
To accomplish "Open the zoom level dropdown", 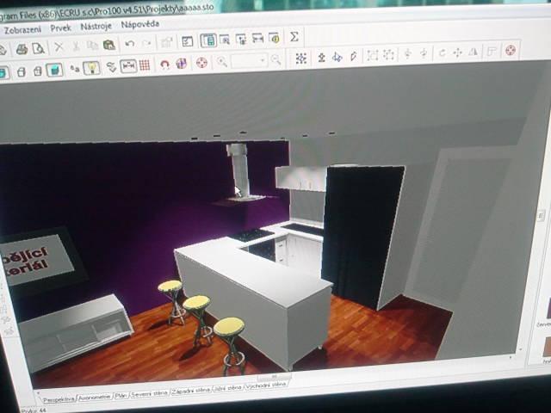I will [249, 61].
